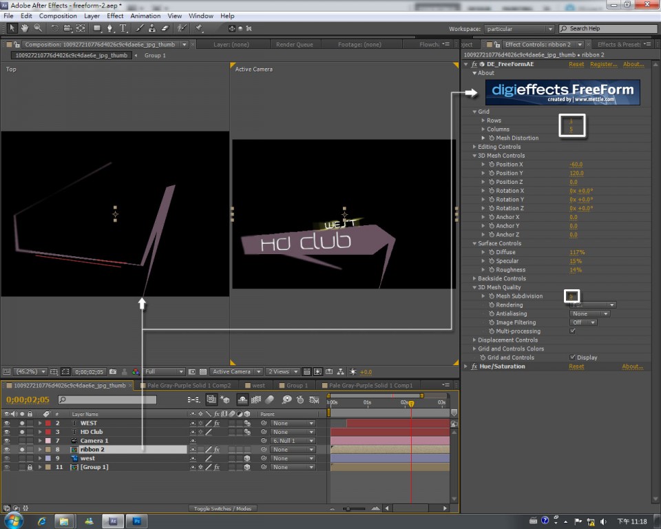661x529 pixels.
Task: Take a snapshot with camera icon
Action: point(113,372)
